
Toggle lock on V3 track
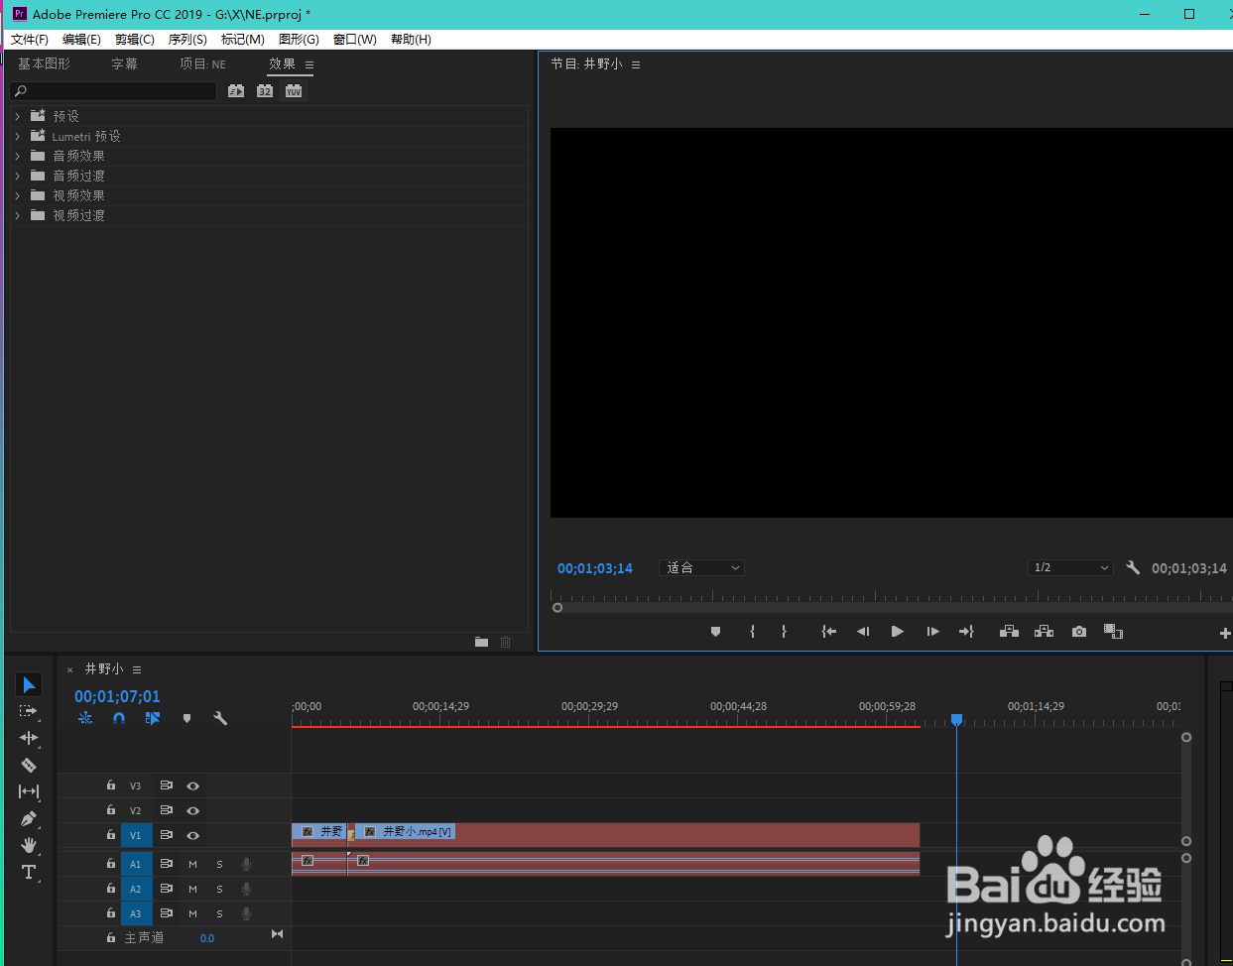(x=111, y=785)
